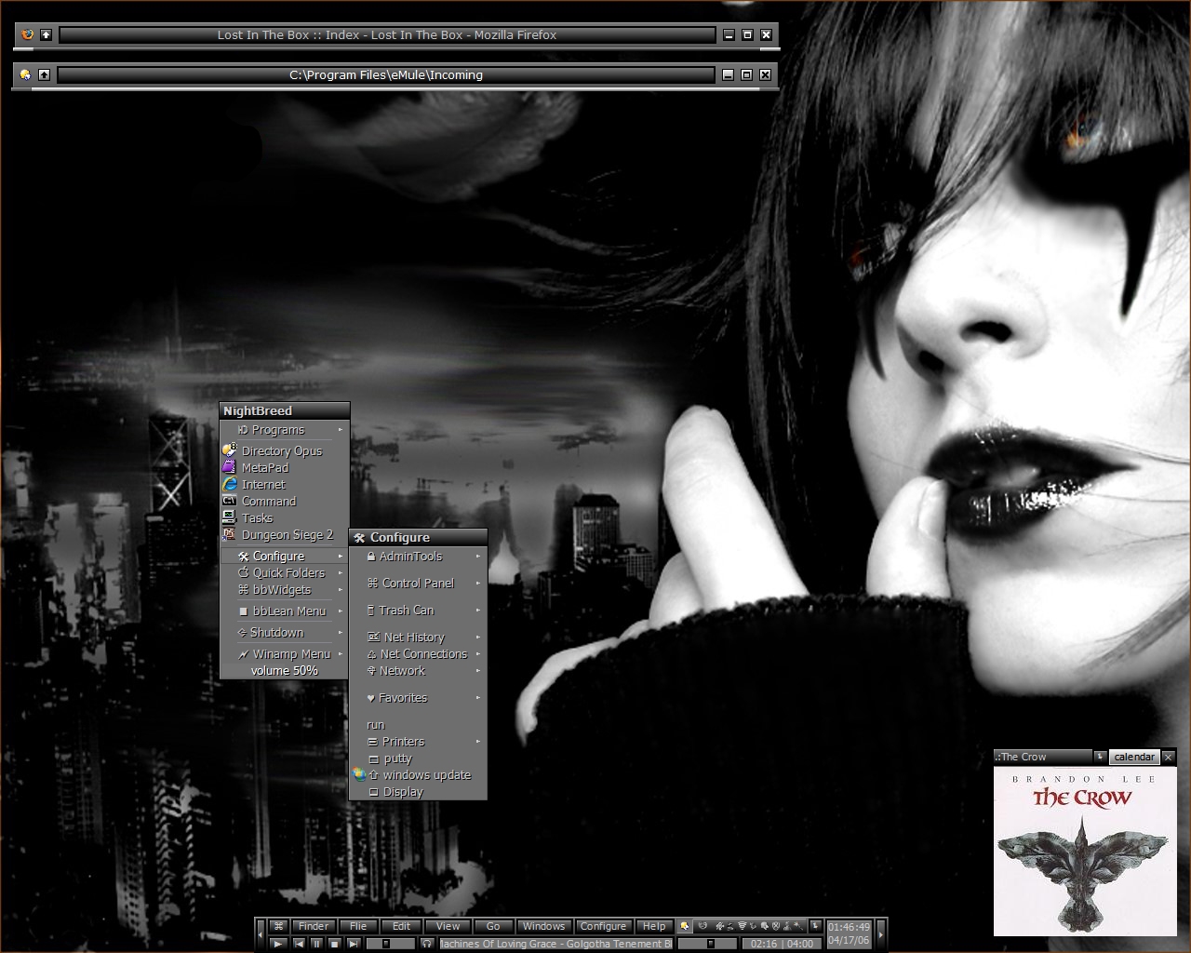Click the clock showing 01:46:49
This screenshot has height=953, width=1191.
click(849, 927)
